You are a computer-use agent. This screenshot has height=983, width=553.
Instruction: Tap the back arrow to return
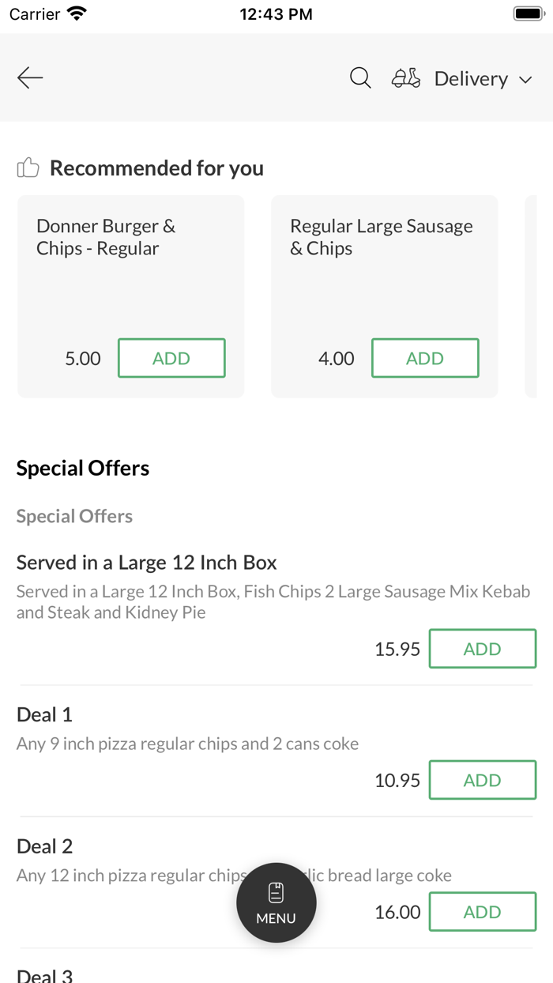pos(29,77)
